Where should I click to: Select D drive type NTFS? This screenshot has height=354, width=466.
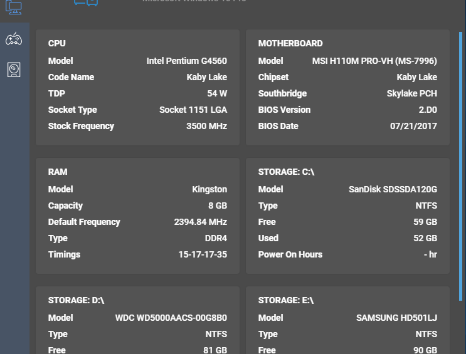click(216, 335)
